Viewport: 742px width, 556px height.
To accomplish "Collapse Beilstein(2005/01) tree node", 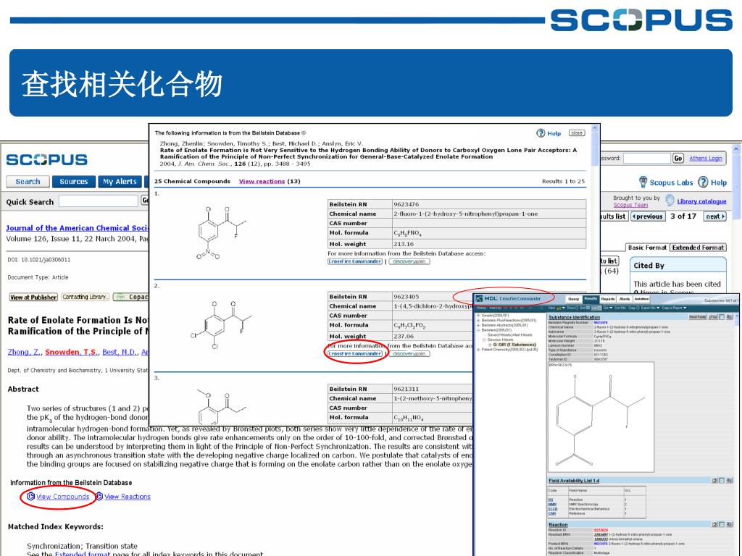I will pos(478,330).
